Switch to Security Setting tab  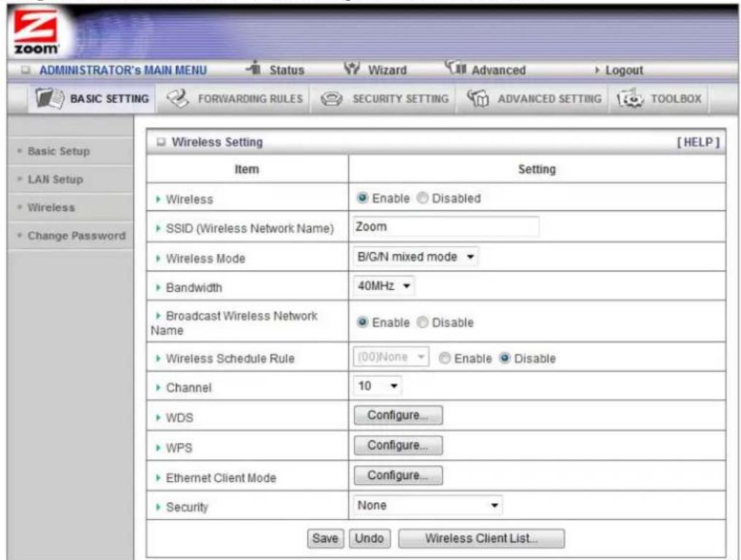pos(384,99)
